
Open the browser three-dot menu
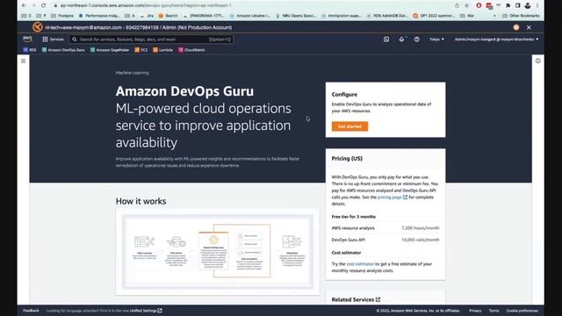(537, 5)
